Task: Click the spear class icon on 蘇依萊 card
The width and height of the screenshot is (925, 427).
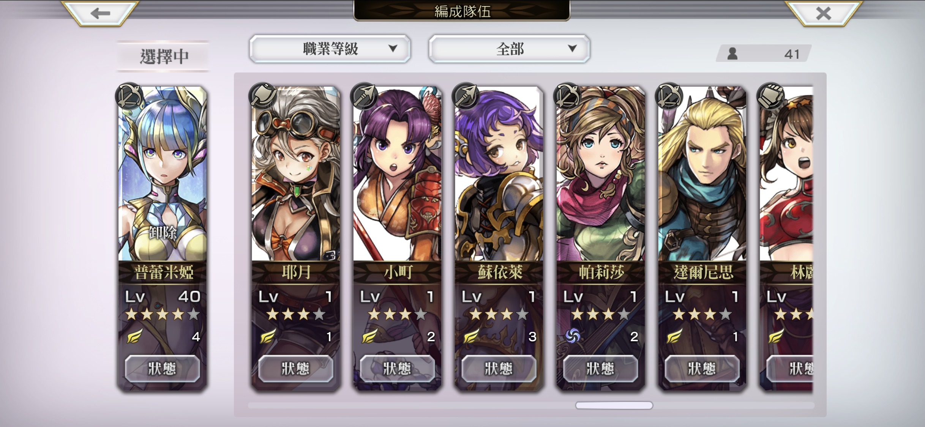Action: click(466, 96)
